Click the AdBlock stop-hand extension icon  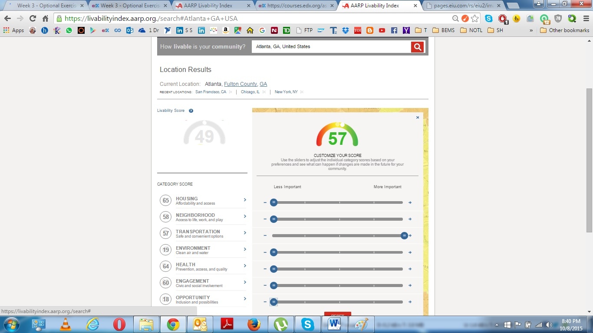point(503,19)
